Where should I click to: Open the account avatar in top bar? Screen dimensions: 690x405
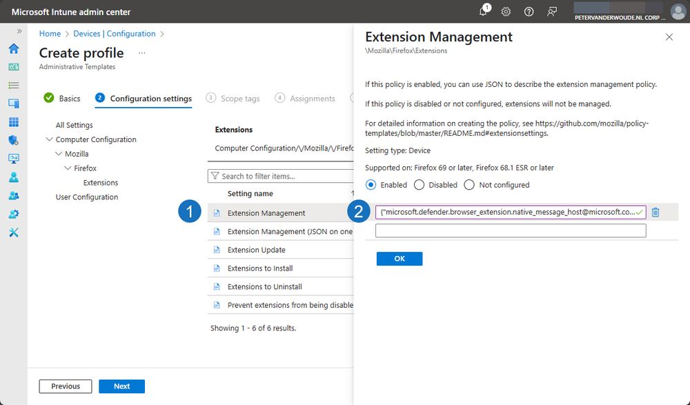pos(678,12)
